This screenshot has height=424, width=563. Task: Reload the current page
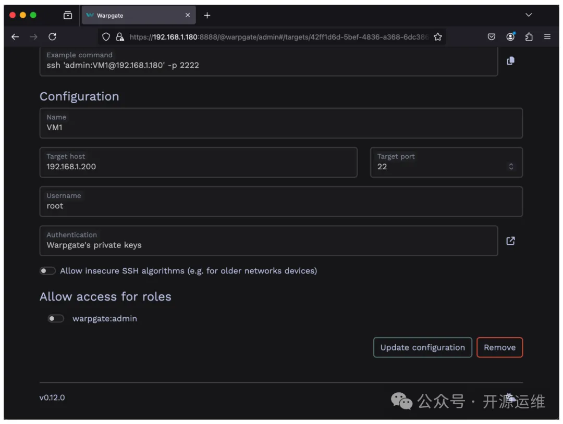(x=52, y=37)
